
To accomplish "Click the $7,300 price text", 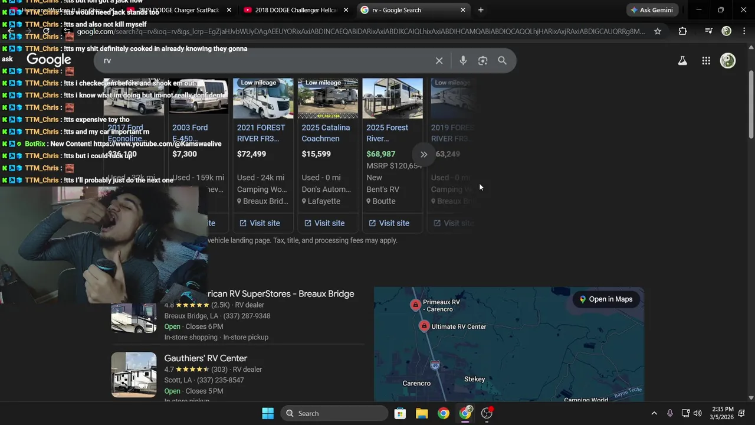I will (185, 154).
